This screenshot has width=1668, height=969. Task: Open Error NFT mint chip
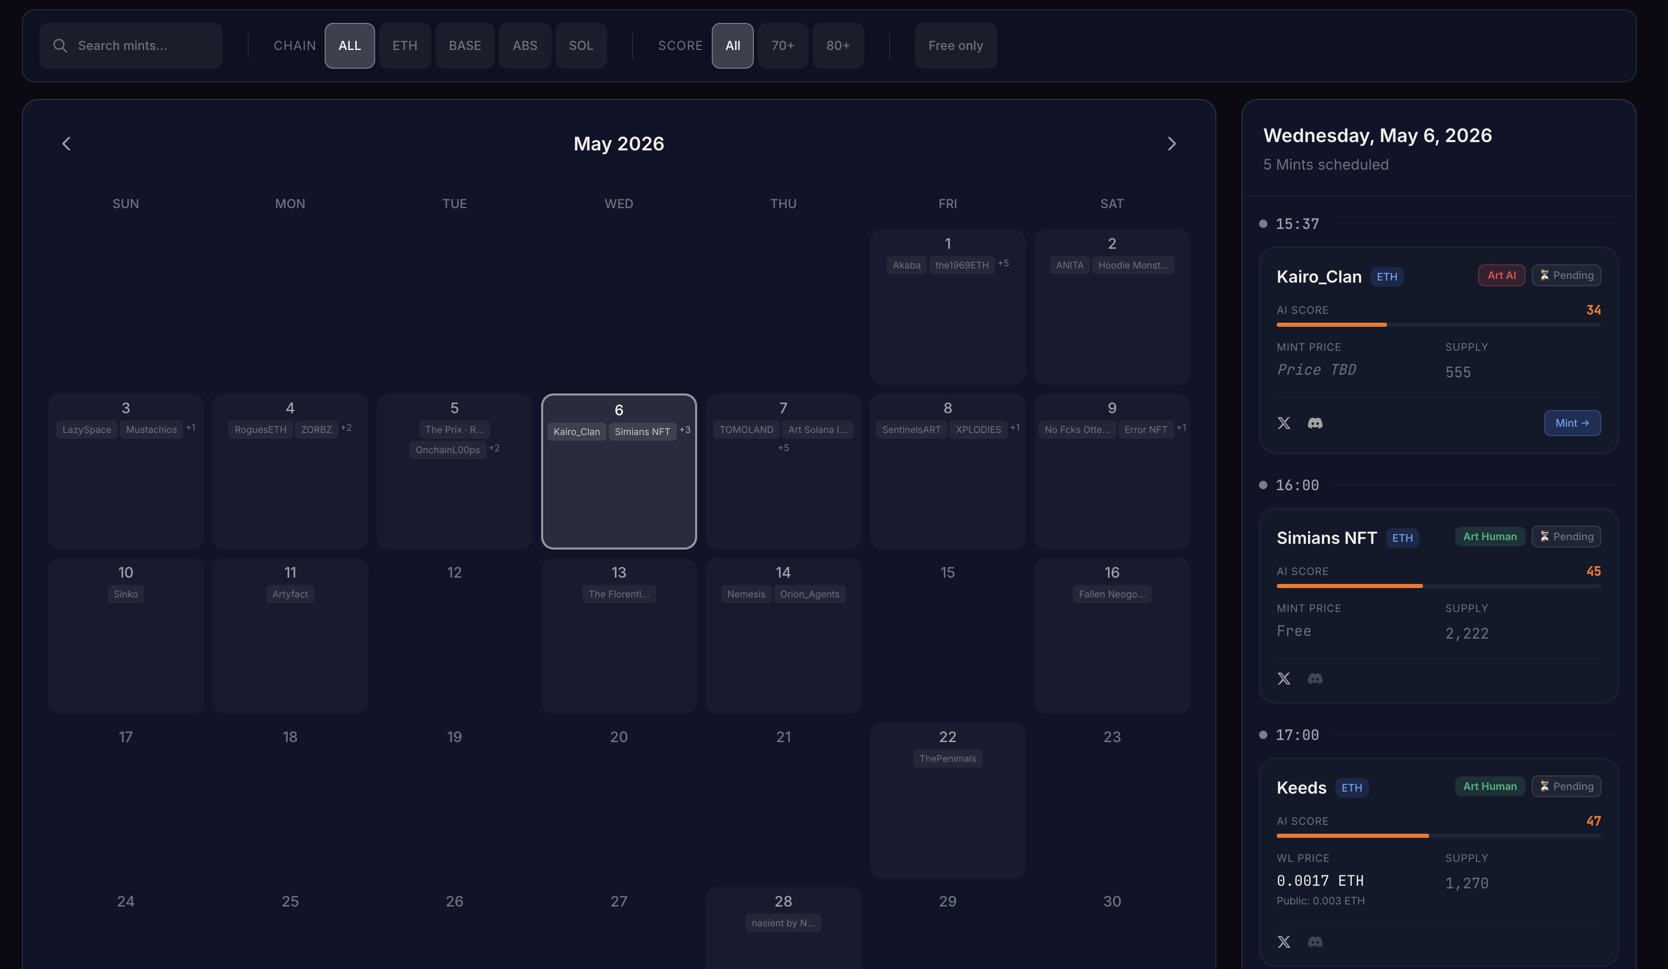click(1146, 430)
